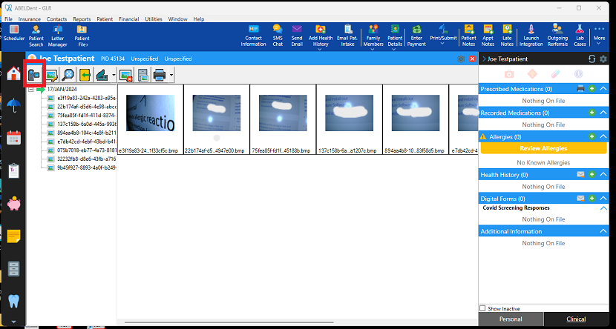The height and width of the screenshot is (329, 616).
Task: Open the scanner options dropdown arrow
Action: [114, 75]
